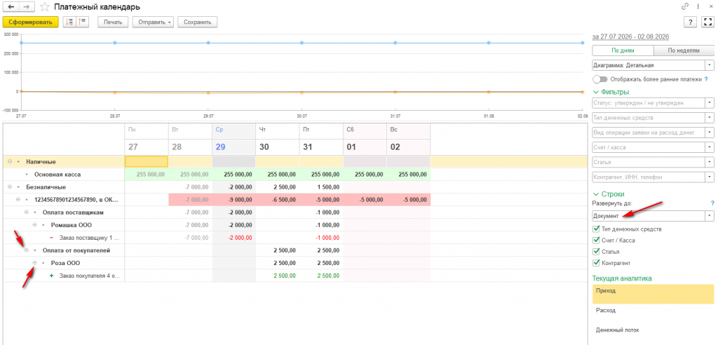Image resolution: width=718 pixels, height=345 pixels.
Task: Uncheck Счет / Касса checkbox
Action: pos(596,240)
